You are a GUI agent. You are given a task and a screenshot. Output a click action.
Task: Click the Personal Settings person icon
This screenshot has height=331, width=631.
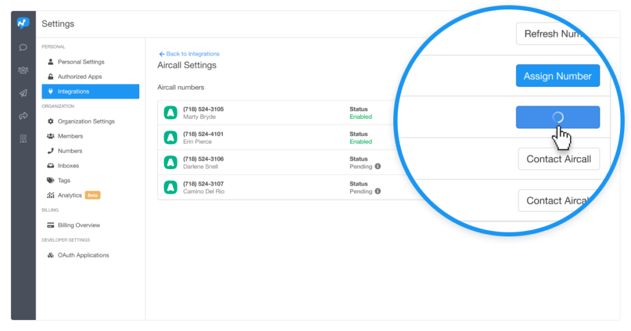tap(51, 62)
